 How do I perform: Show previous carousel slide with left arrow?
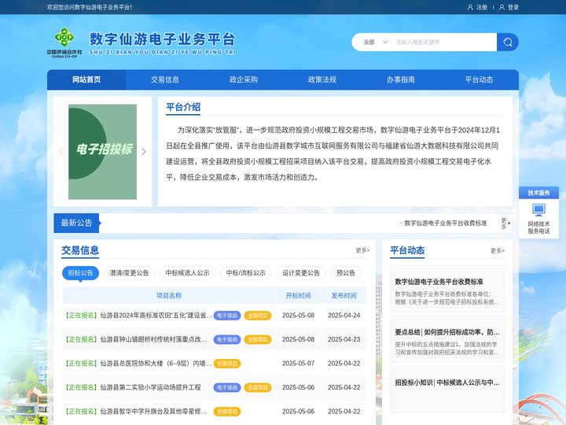coord(61,152)
